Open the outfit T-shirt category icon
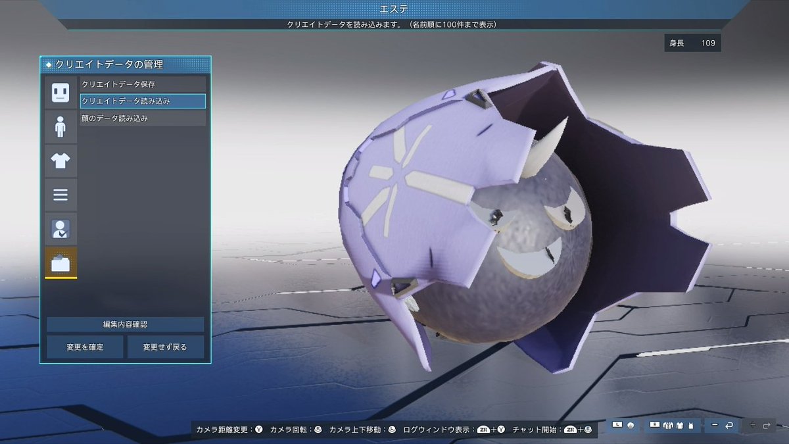This screenshot has height=444, width=789. click(x=60, y=160)
